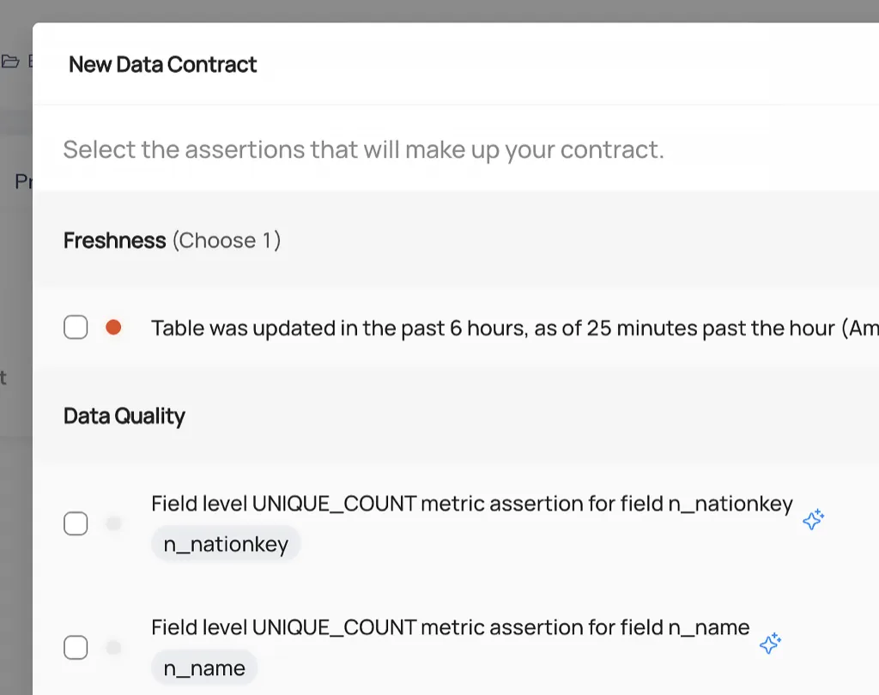Screen dimensions: 879x695
Task: Click the folder icon behind the dialog
Action: [10, 61]
